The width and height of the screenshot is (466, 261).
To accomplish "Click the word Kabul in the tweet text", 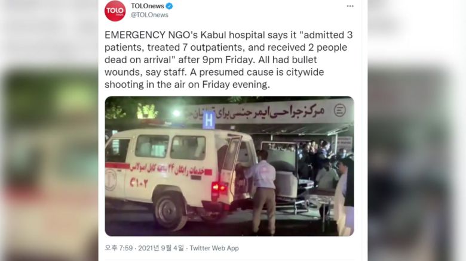I will click(x=213, y=35).
